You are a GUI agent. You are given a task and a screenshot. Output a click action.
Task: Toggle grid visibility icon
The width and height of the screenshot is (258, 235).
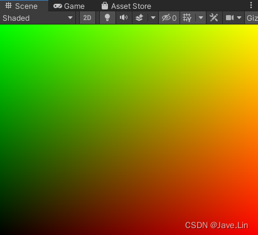click(x=187, y=18)
